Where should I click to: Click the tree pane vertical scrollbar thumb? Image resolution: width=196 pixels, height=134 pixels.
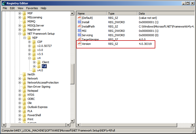tap(72, 74)
